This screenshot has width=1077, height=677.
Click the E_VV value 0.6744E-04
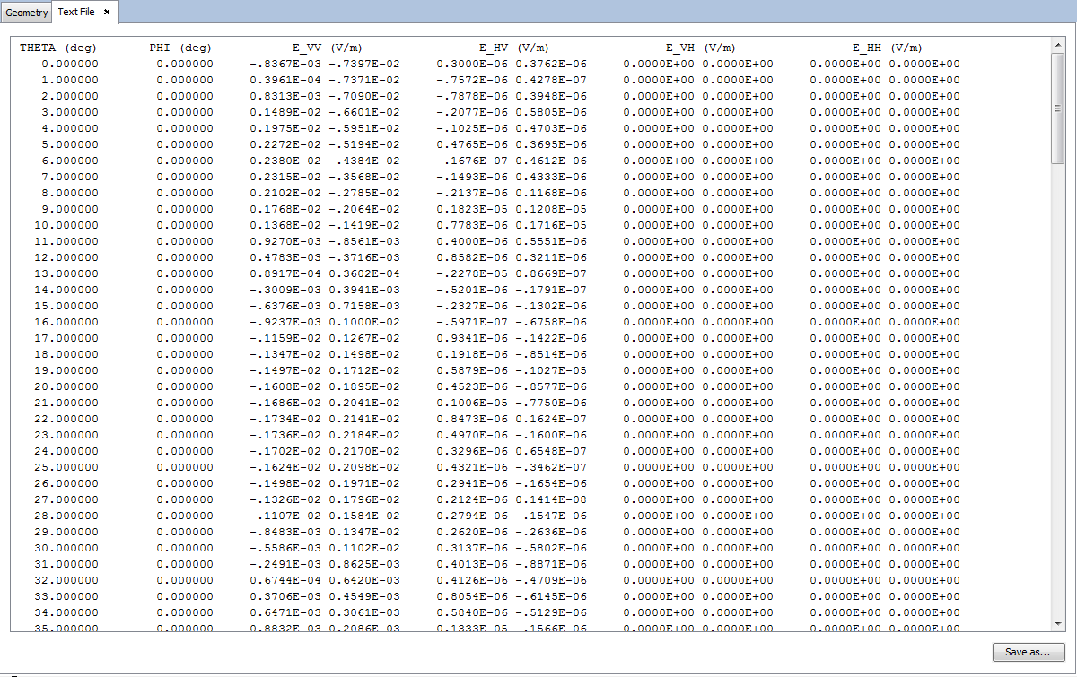pos(285,580)
